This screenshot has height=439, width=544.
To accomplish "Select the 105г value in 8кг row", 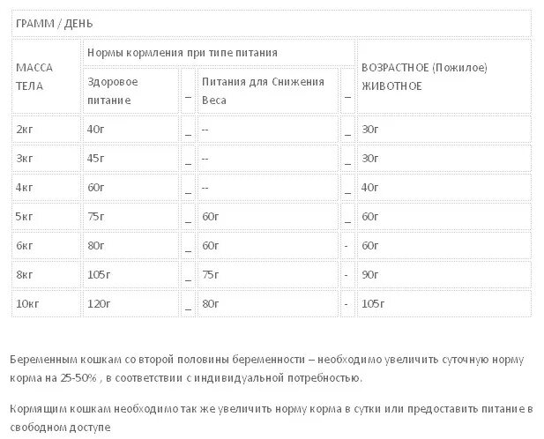I will [x=130, y=275].
